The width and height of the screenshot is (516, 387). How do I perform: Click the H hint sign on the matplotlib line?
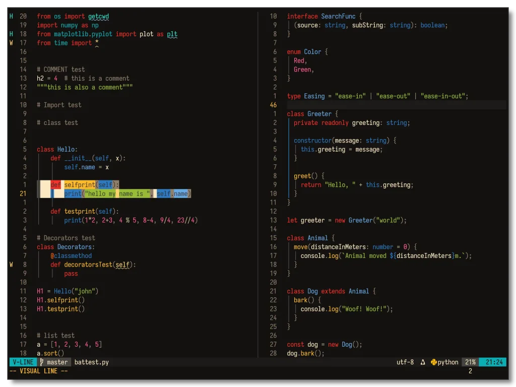[11, 34]
